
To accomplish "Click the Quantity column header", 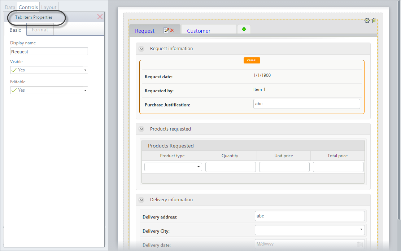I will point(230,156).
